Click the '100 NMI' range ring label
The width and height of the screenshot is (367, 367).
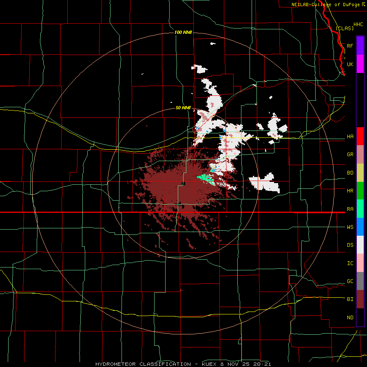pos(183,32)
